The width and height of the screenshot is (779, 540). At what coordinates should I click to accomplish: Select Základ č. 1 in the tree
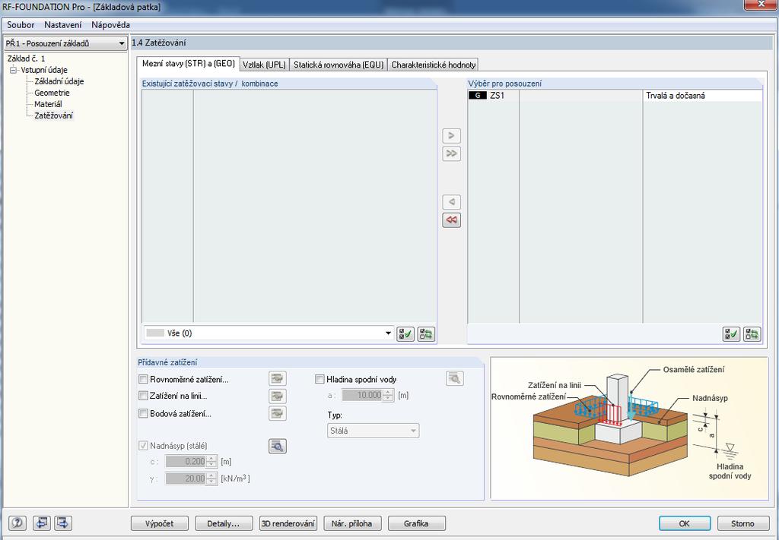(27, 58)
